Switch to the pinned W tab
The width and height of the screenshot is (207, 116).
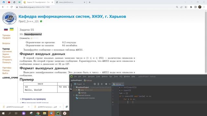pyautogui.click(x=19, y=2)
